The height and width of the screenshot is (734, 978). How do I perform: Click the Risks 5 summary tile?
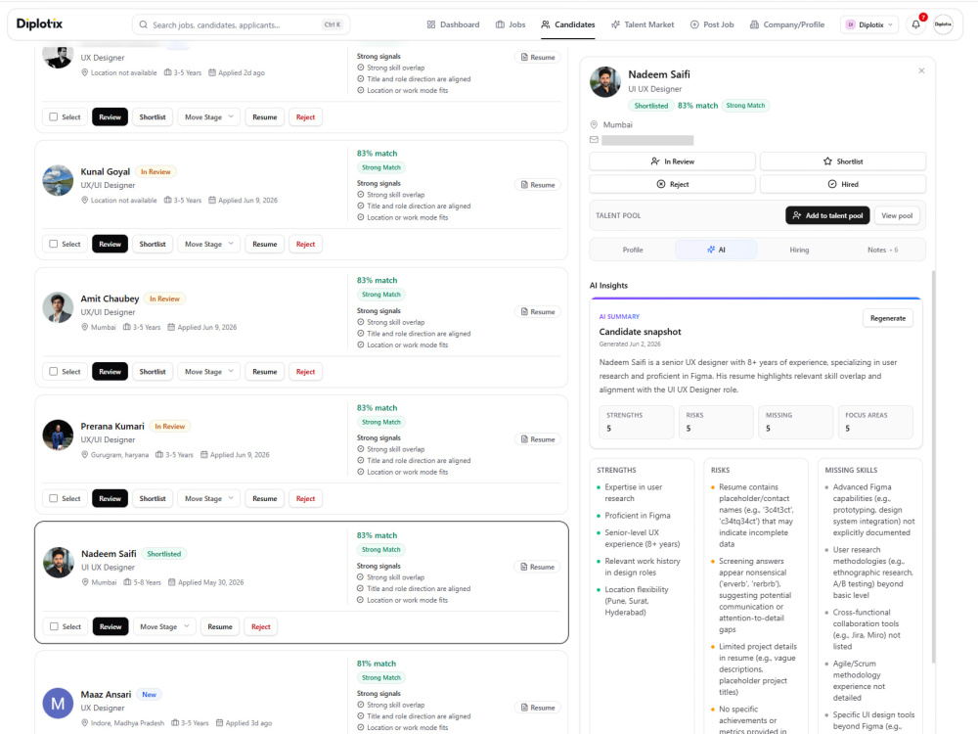pos(716,422)
